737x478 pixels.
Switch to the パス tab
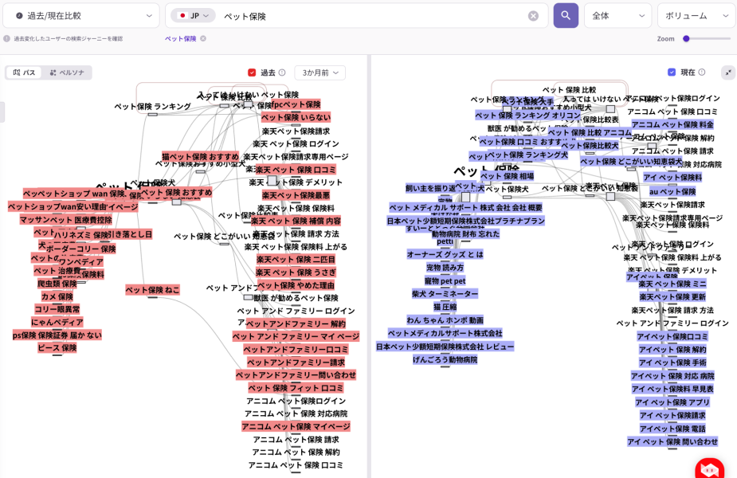24,72
